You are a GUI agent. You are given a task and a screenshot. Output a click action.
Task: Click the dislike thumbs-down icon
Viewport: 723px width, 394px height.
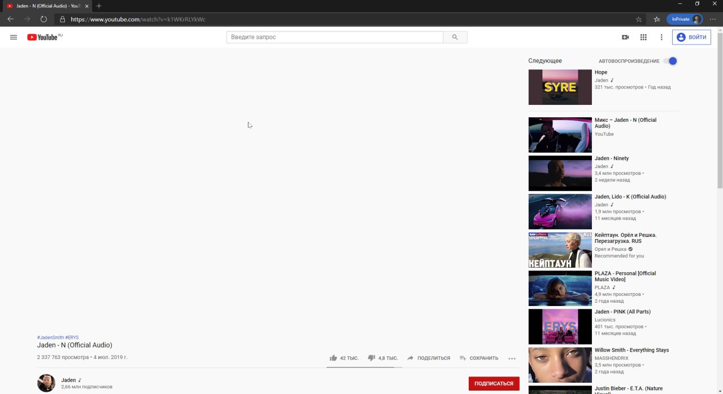click(372, 358)
